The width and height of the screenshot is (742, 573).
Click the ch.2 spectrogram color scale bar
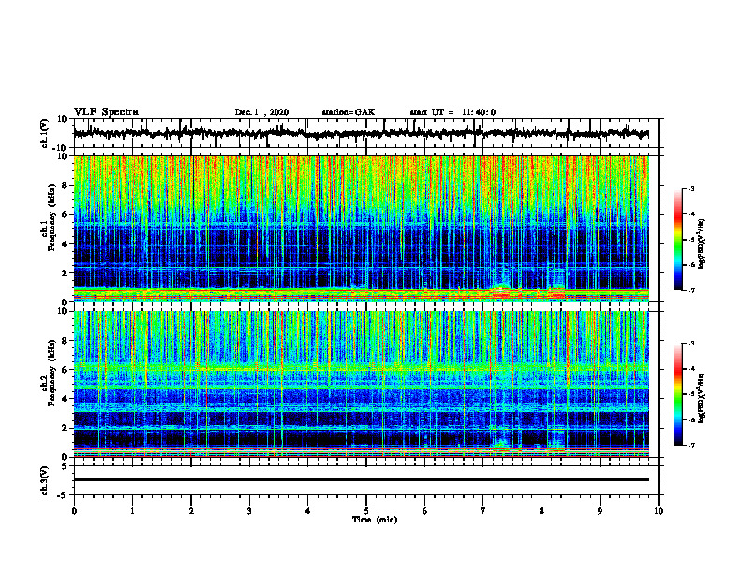click(x=677, y=394)
